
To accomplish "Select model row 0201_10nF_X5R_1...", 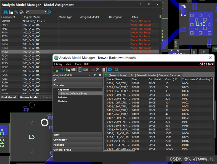I will tap(158, 83).
